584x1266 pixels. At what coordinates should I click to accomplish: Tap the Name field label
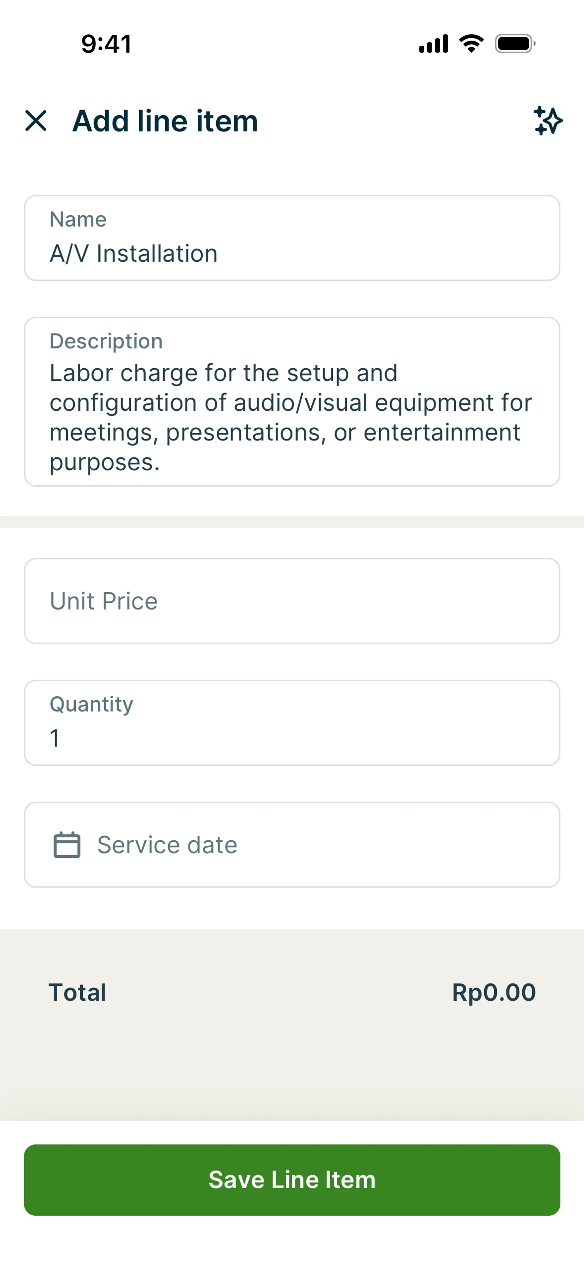click(78, 219)
